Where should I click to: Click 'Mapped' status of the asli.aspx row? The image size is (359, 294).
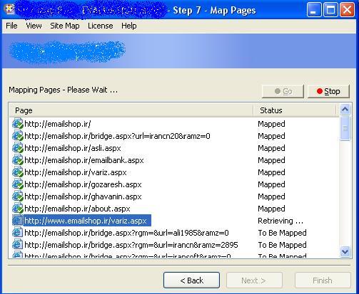[x=271, y=148]
